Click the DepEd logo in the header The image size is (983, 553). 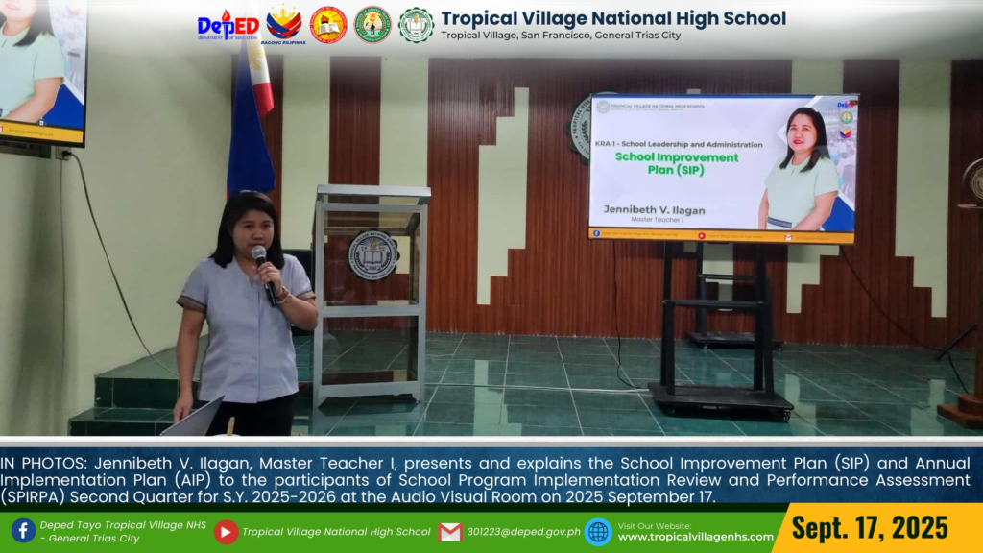(x=228, y=25)
